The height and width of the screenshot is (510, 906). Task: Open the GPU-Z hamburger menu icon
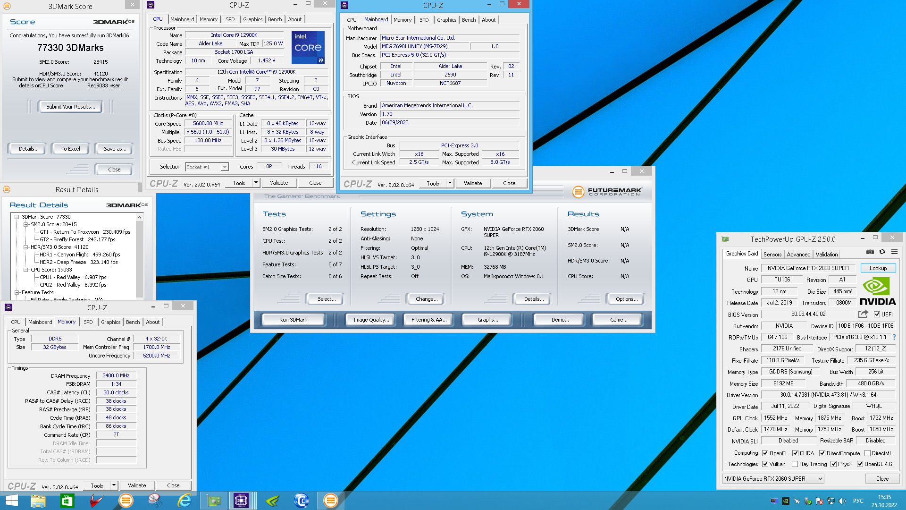[894, 252]
